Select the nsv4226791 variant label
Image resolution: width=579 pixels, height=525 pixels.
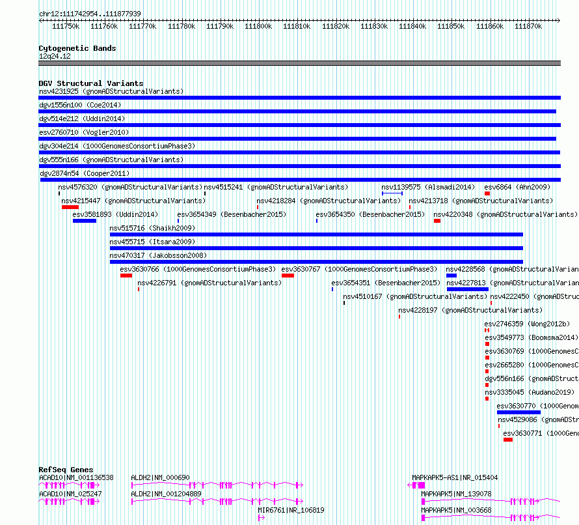[209, 283]
